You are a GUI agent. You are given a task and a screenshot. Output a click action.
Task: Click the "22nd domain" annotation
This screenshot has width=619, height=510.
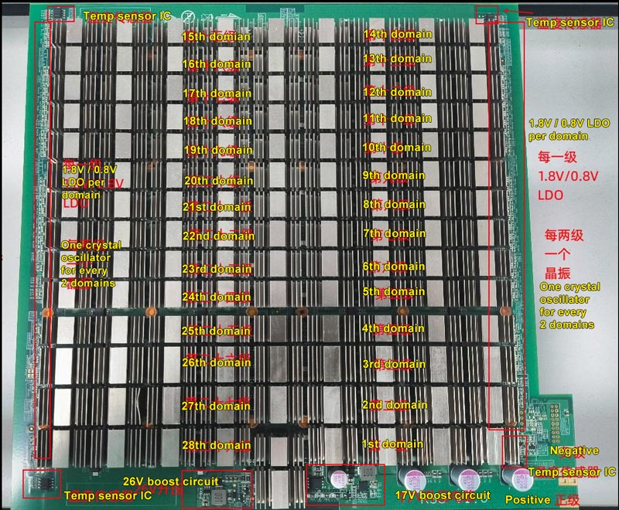[216, 236]
